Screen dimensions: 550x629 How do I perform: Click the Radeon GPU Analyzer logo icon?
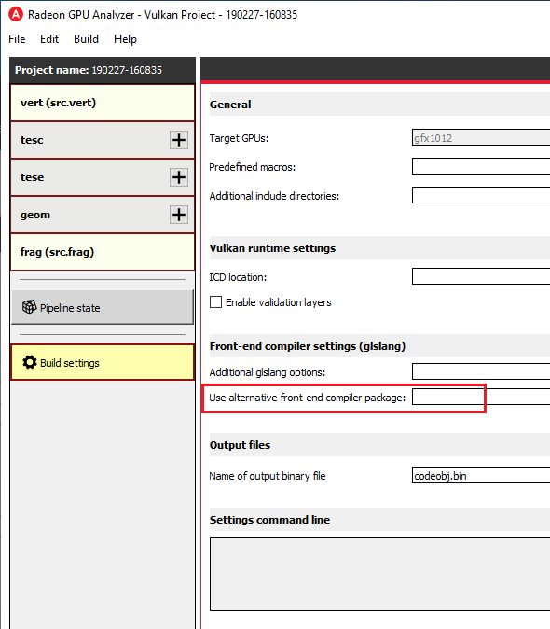(16, 14)
